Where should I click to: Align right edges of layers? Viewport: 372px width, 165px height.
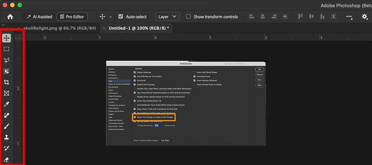274,16
